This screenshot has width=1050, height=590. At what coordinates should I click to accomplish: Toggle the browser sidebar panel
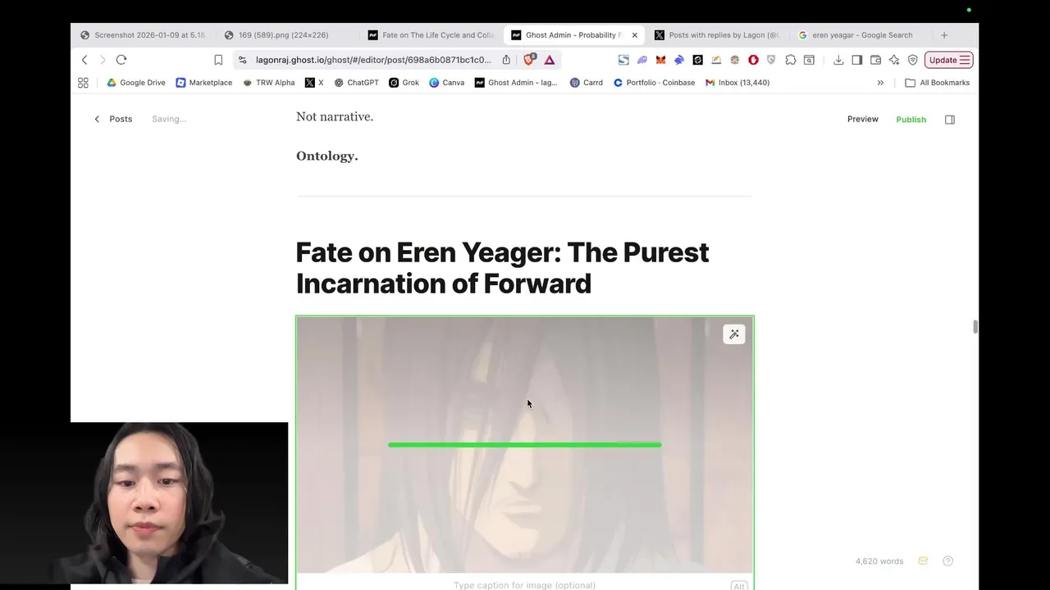(857, 60)
